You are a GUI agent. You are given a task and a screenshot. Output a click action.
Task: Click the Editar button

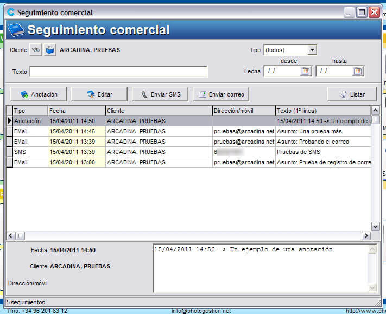point(99,94)
